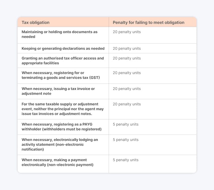This screenshot has width=214, height=190.
Task: Click penalty value beside principal/agent row
Action: pyautogui.click(x=127, y=104)
